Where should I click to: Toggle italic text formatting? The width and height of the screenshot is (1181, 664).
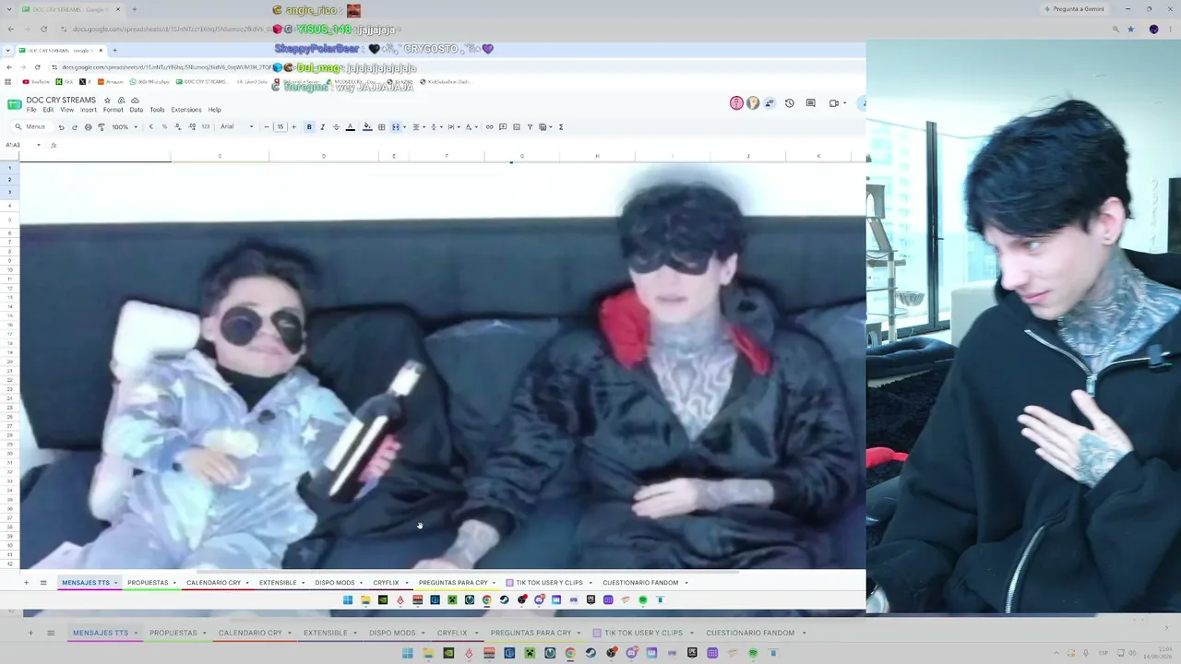coord(322,127)
